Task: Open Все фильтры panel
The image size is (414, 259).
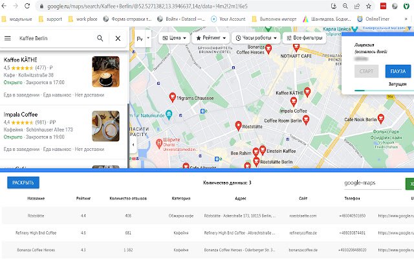Action: [x=305, y=38]
